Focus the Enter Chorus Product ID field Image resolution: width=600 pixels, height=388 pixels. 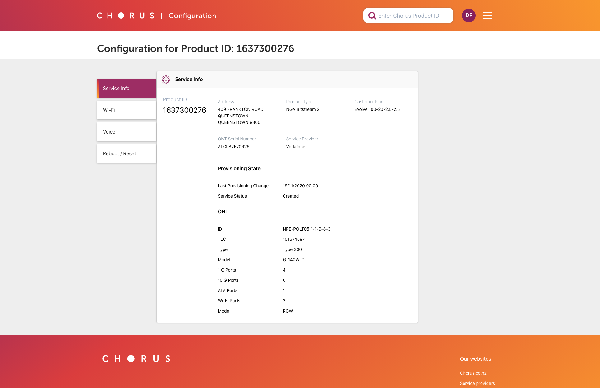408,16
